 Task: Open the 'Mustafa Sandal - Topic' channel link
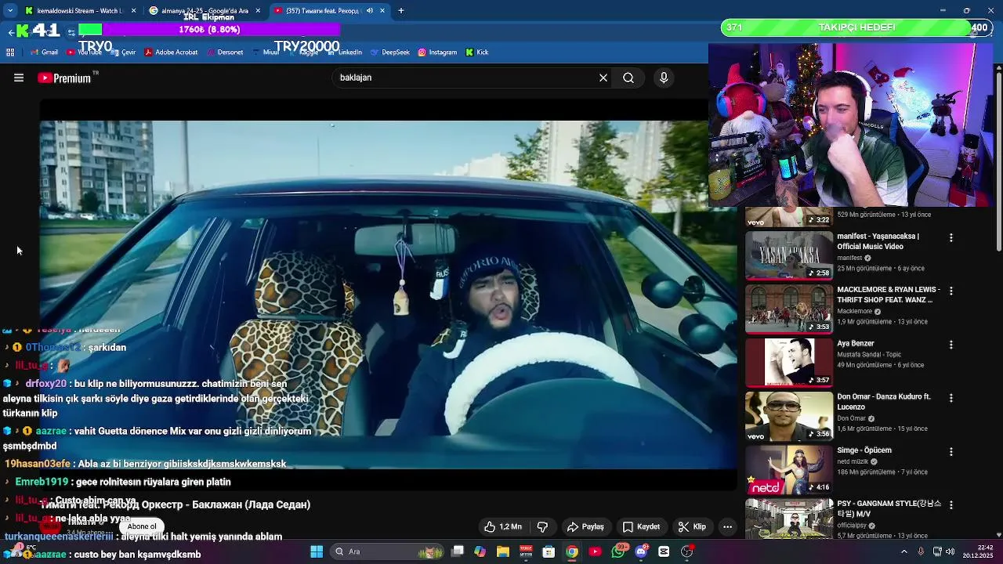869,354
